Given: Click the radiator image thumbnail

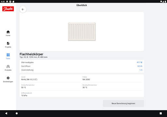Looking at the screenshot, I should pos(82,32).
